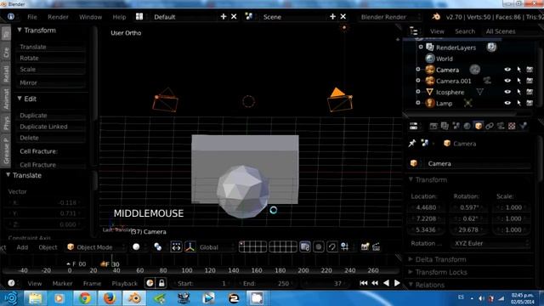
Task: Open the Window menu
Action: (90, 17)
